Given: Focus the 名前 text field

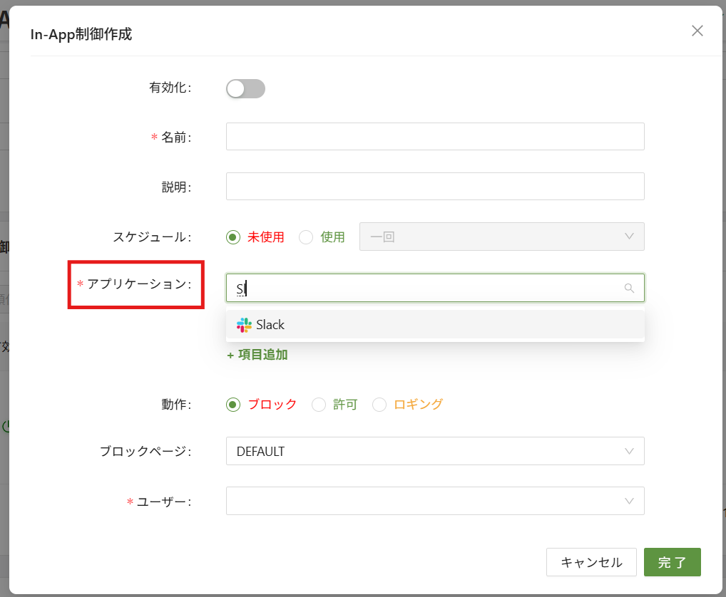Looking at the screenshot, I should (434, 137).
